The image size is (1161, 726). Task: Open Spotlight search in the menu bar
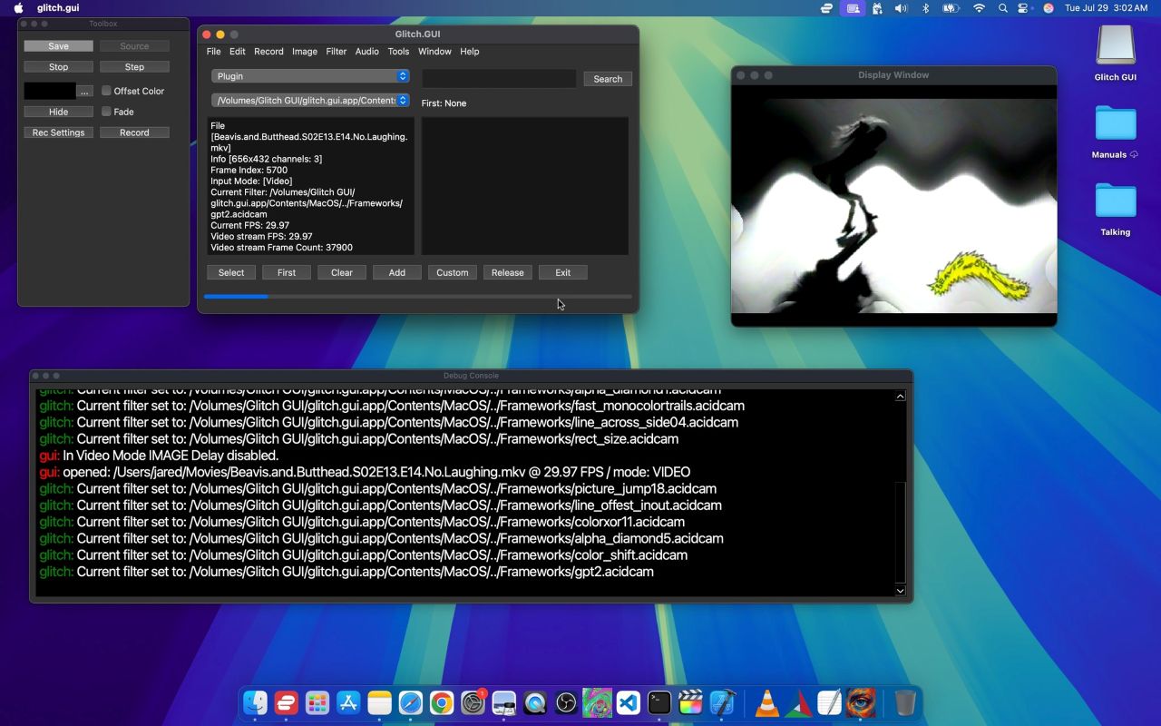[x=1002, y=8]
